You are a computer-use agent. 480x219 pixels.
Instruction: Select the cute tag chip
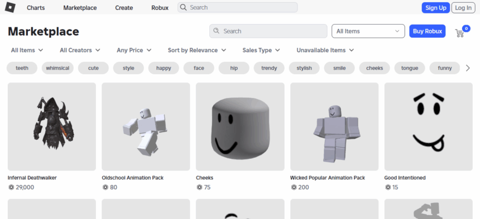tap(93, 68)
